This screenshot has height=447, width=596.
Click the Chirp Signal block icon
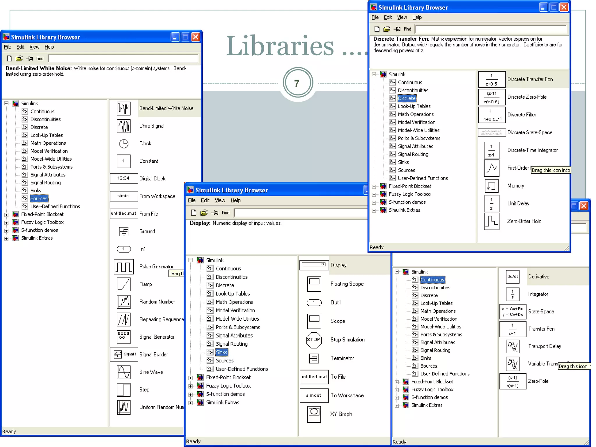123,126
